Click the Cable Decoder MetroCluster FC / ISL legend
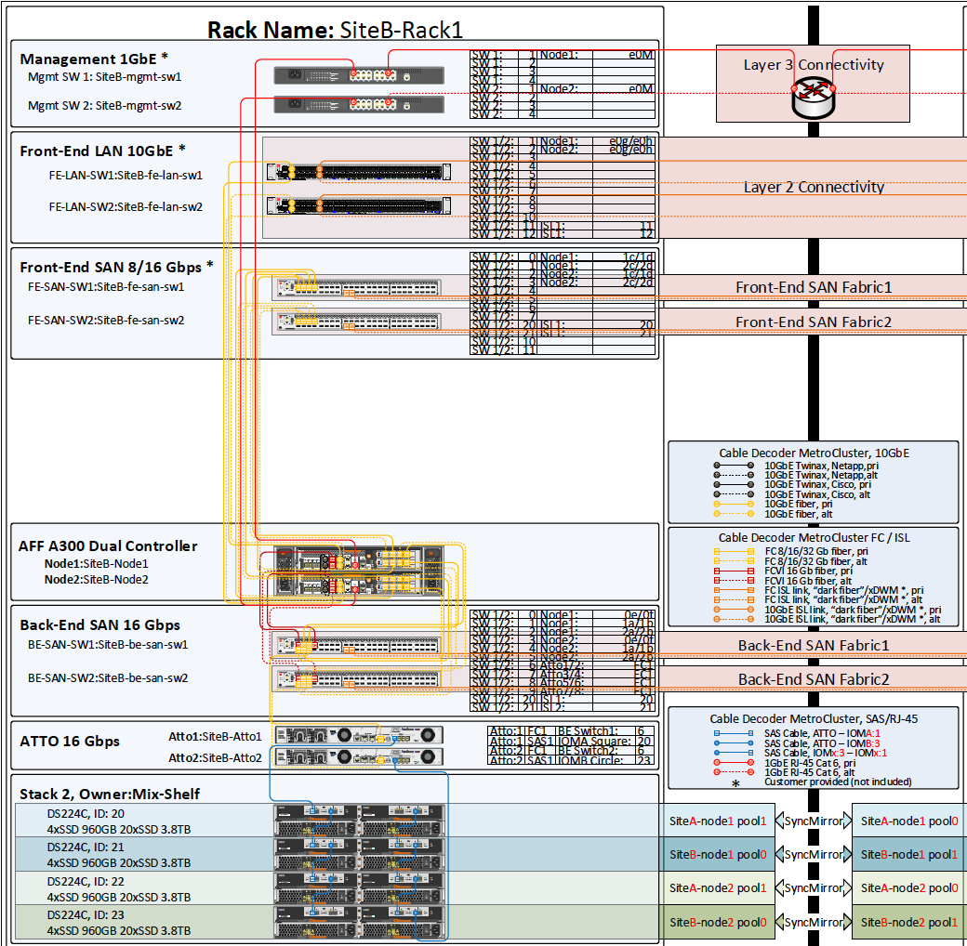The image size is (967, 946). tap(814, 576)
